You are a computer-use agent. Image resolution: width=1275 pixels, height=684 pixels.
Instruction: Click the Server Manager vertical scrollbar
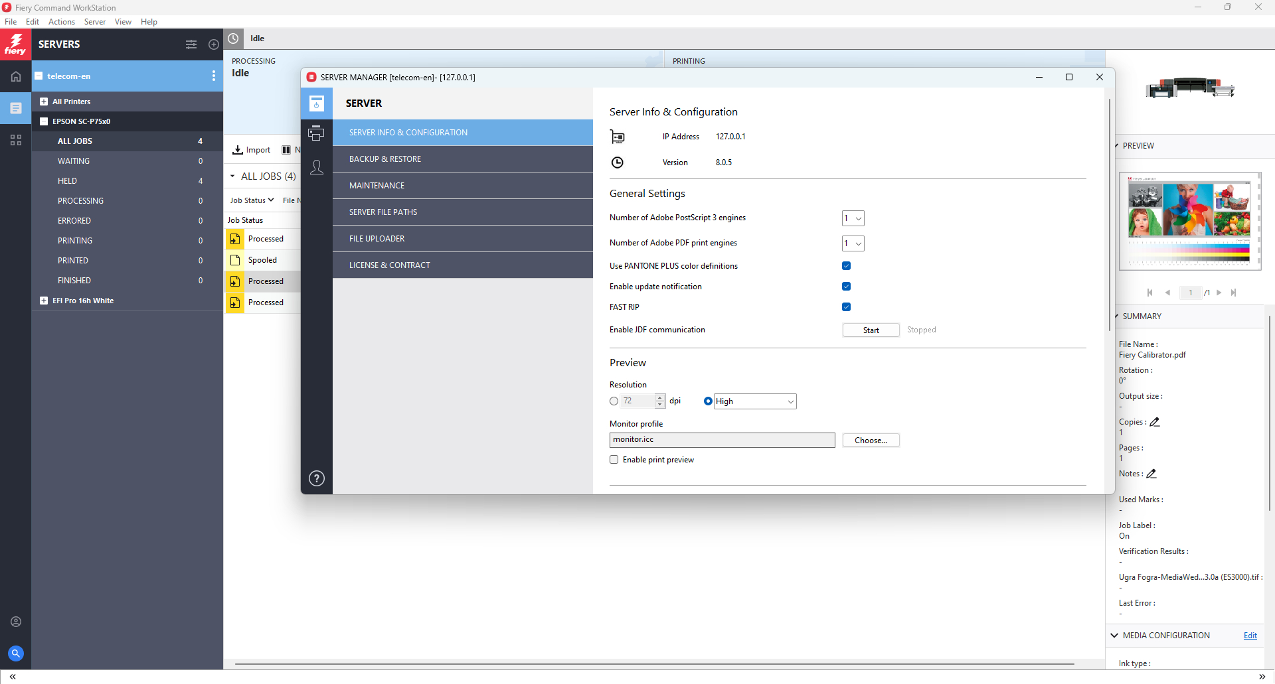coord(1109,216)
